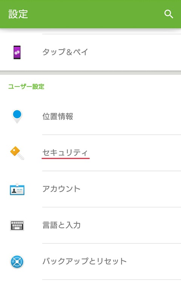Open the アカウント settings entry
This screenshot has width=181, height=285.
tap(90, 189)
